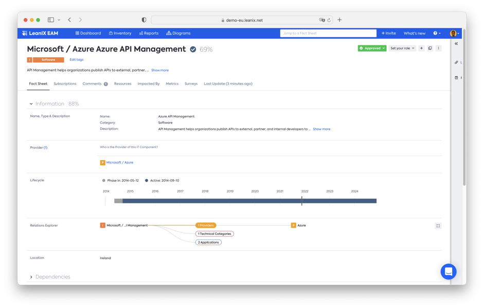Open the Approved status dropdown
The image size is (484, 308).
[371, 48]
